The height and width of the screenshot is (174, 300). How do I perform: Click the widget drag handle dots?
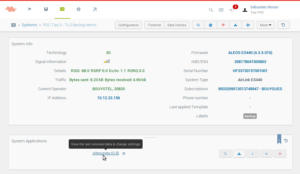point(150,138)
